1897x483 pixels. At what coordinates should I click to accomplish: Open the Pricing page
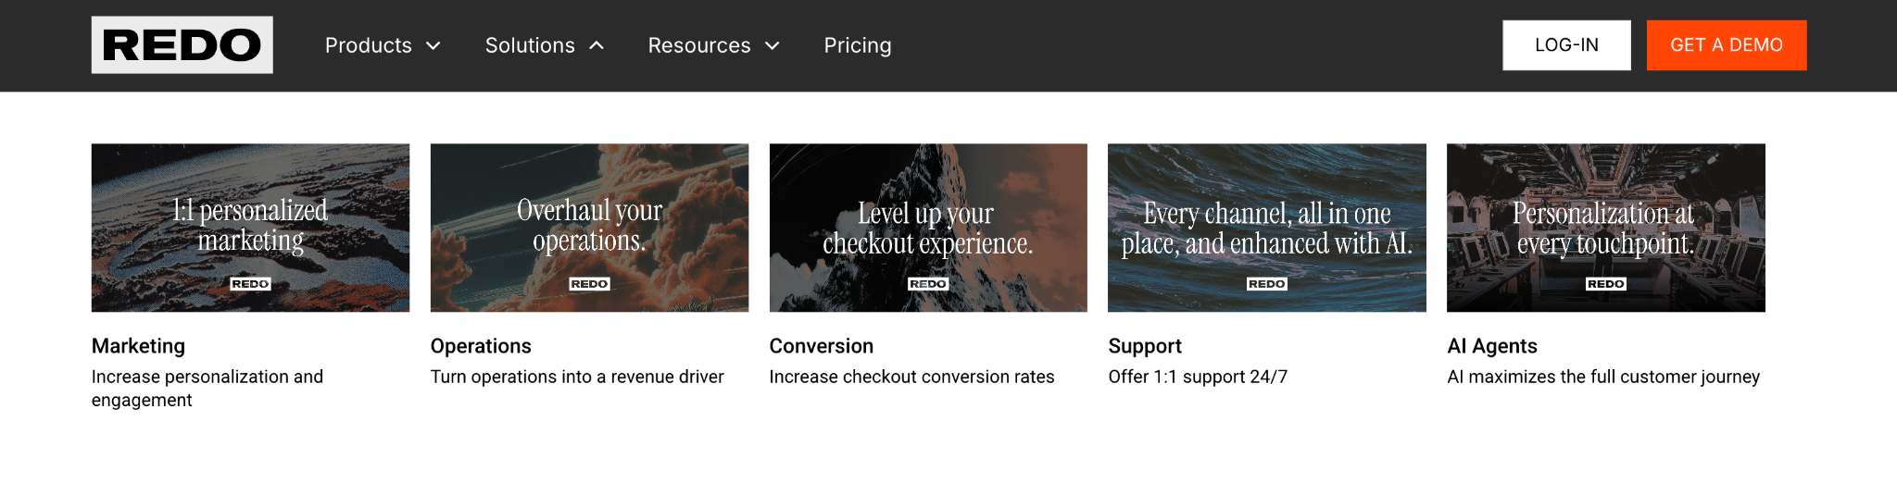tap(857, 45)
